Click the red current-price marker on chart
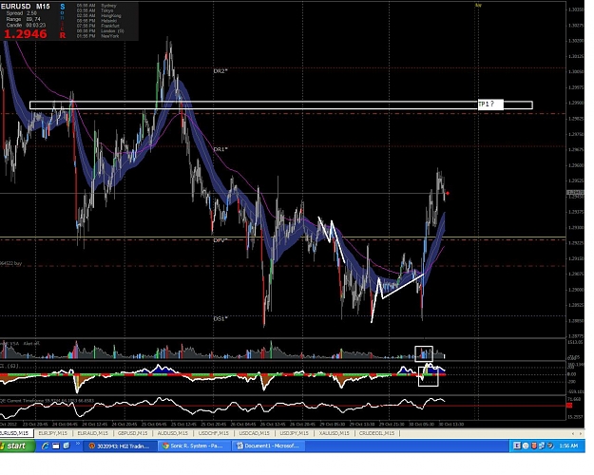Image resolution: width=594 pixels, height=475 pixels. click(x=448, y=193)
